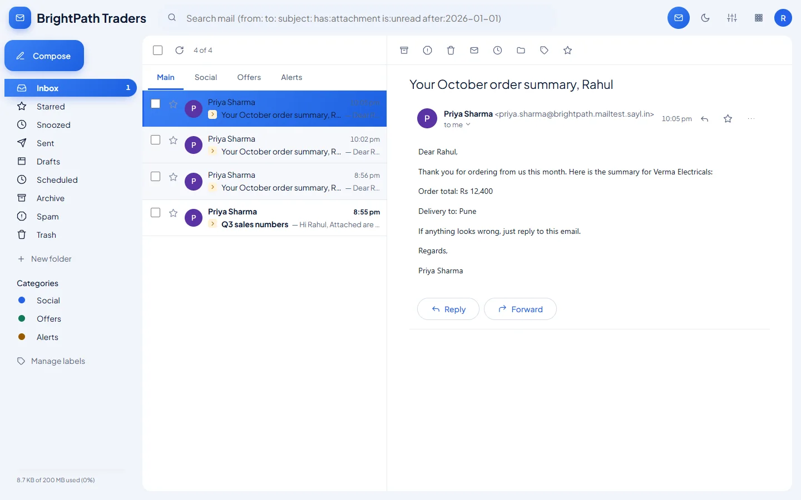Open the apps grid icon
Viewport: 801px width, 500px height.
click(759, 18)
